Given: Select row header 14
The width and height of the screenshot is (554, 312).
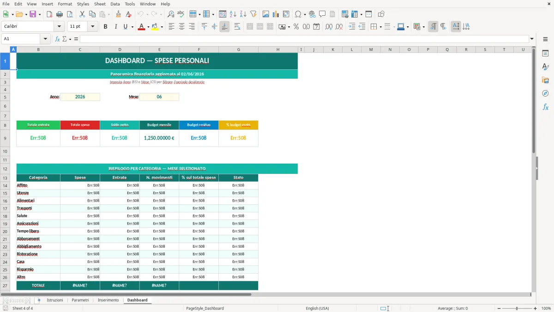Looking at the screenshot, I should point(5,185).
